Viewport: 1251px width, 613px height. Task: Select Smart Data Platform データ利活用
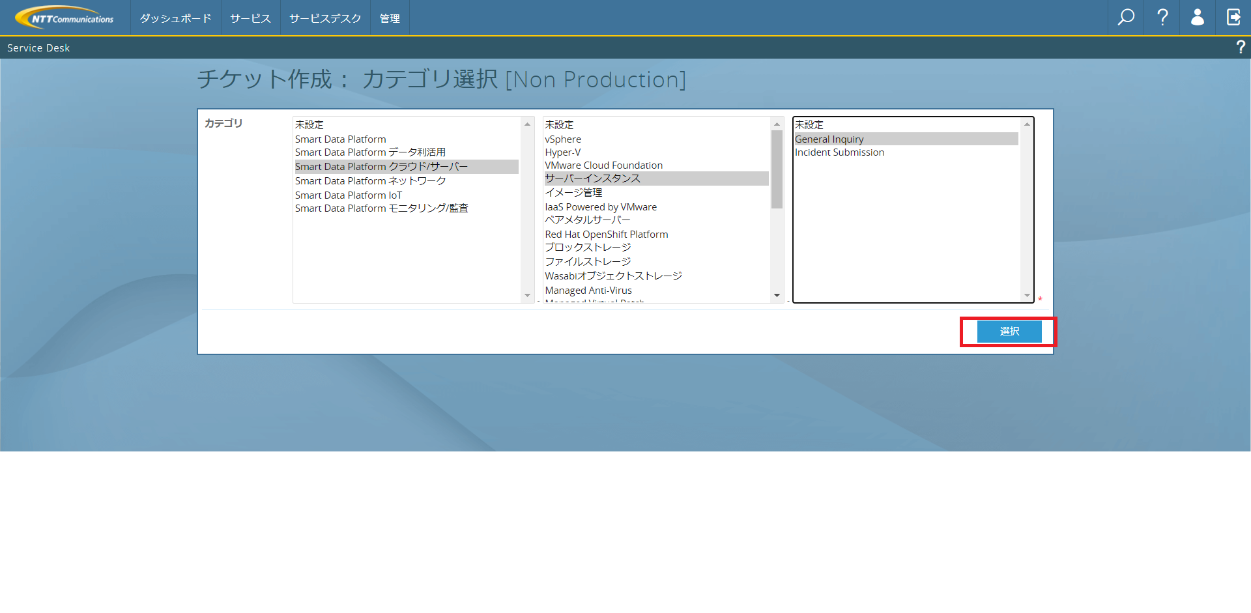407,152
